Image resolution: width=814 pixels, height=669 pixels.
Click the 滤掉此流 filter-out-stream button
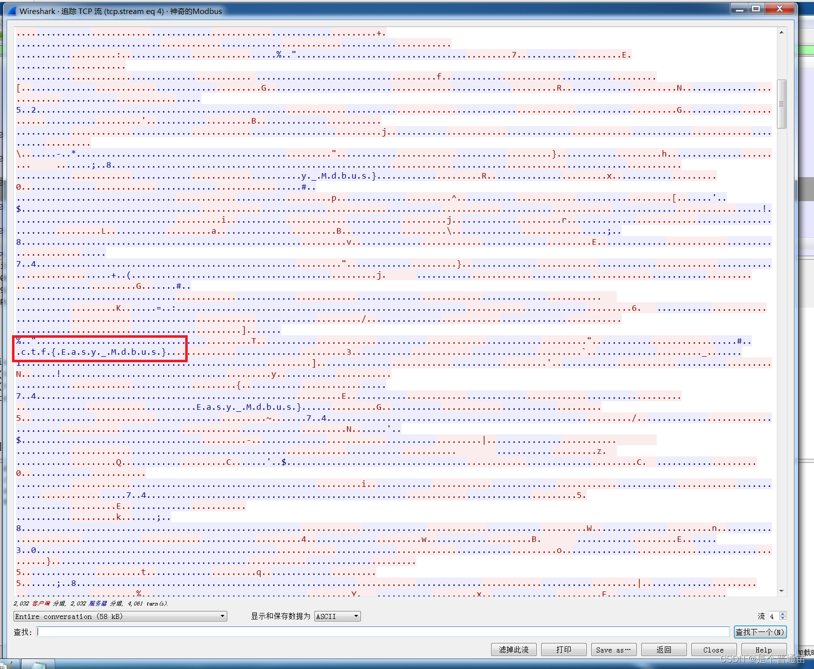[514, 649]
